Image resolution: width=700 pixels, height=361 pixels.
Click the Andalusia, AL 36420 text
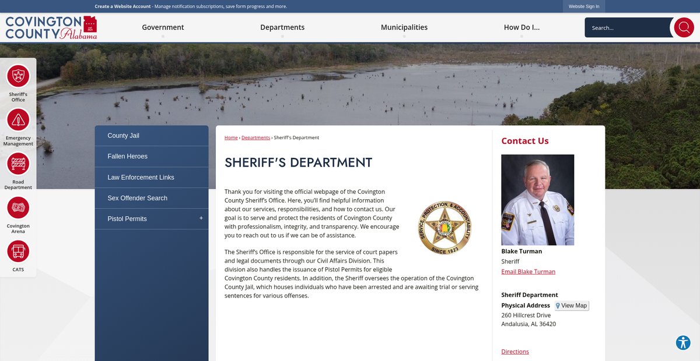[x=528, y=324]
